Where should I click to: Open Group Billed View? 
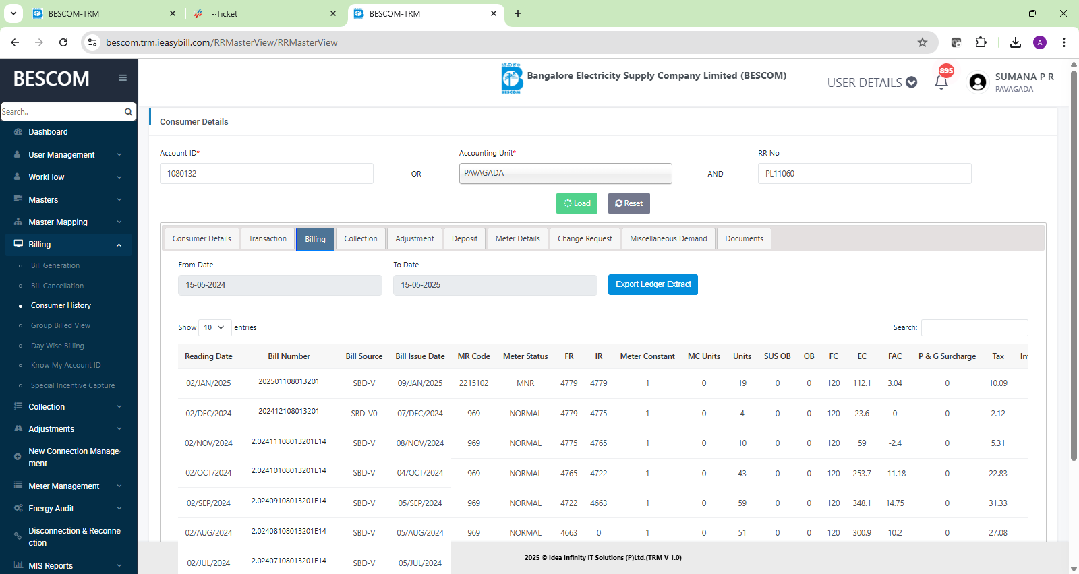pos(61,325)
